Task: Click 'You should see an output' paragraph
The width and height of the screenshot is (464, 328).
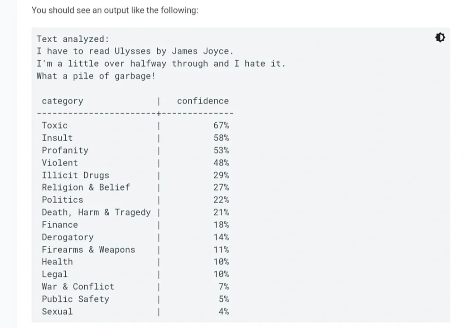Action: [115, 10]
